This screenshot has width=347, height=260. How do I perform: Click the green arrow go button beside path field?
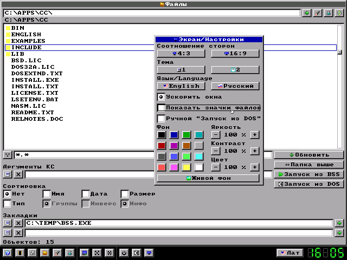306,12
